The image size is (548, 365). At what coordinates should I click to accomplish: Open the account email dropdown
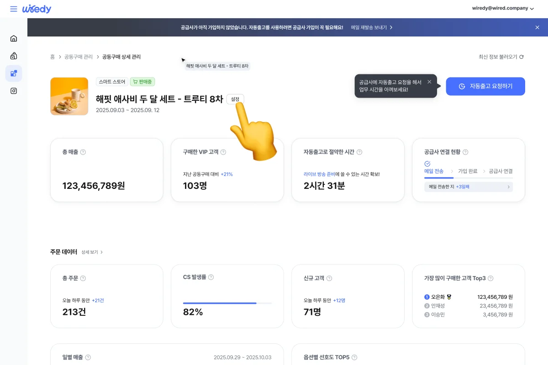502,8
